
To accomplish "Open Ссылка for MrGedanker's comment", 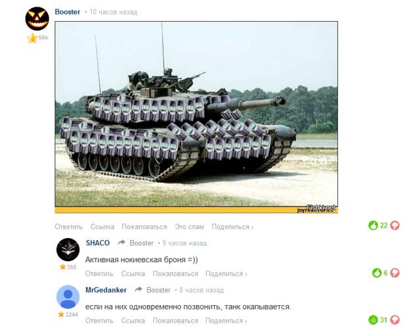I will pos(133,321).
